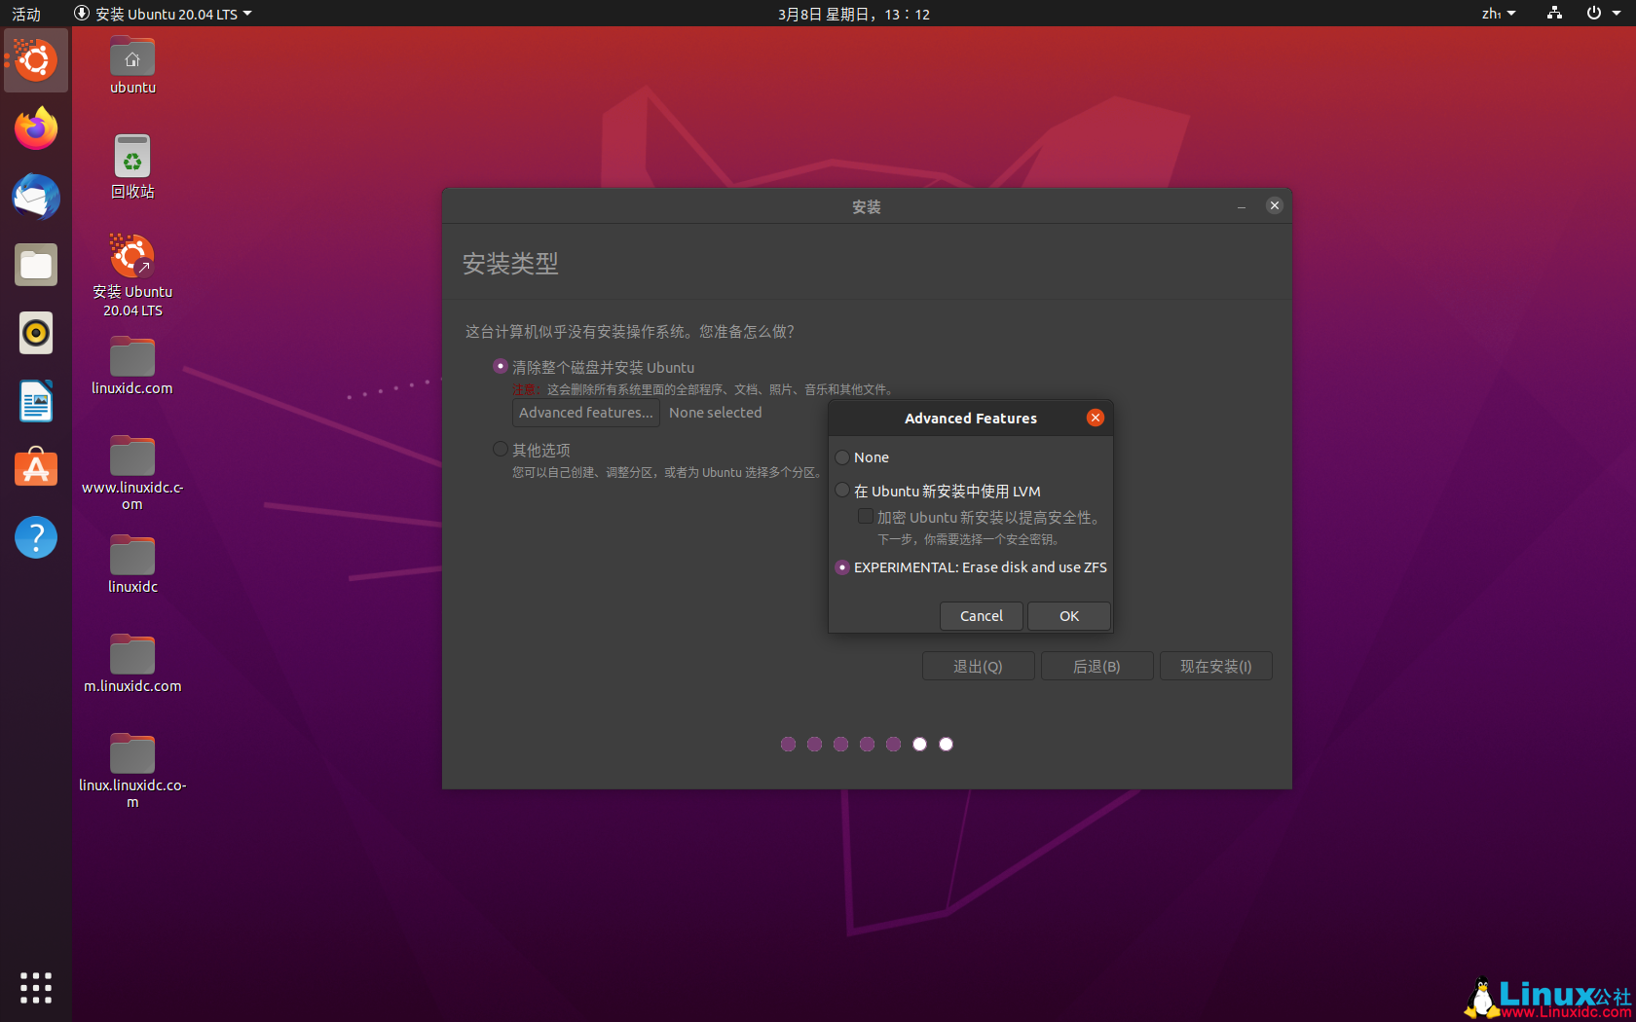The image size is (1636, 1022).
Task: Confirm with the OK button
Action: point(1068,615)
